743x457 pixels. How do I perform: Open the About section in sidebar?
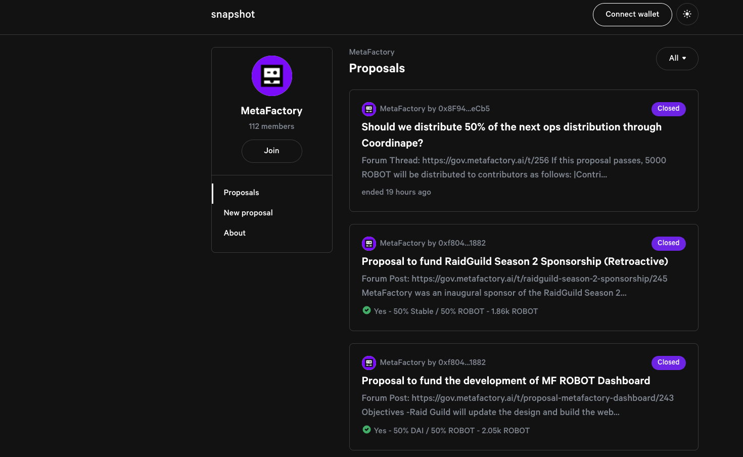235,233
